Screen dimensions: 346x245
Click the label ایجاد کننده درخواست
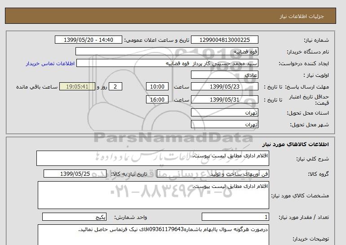tap(304, 63)
